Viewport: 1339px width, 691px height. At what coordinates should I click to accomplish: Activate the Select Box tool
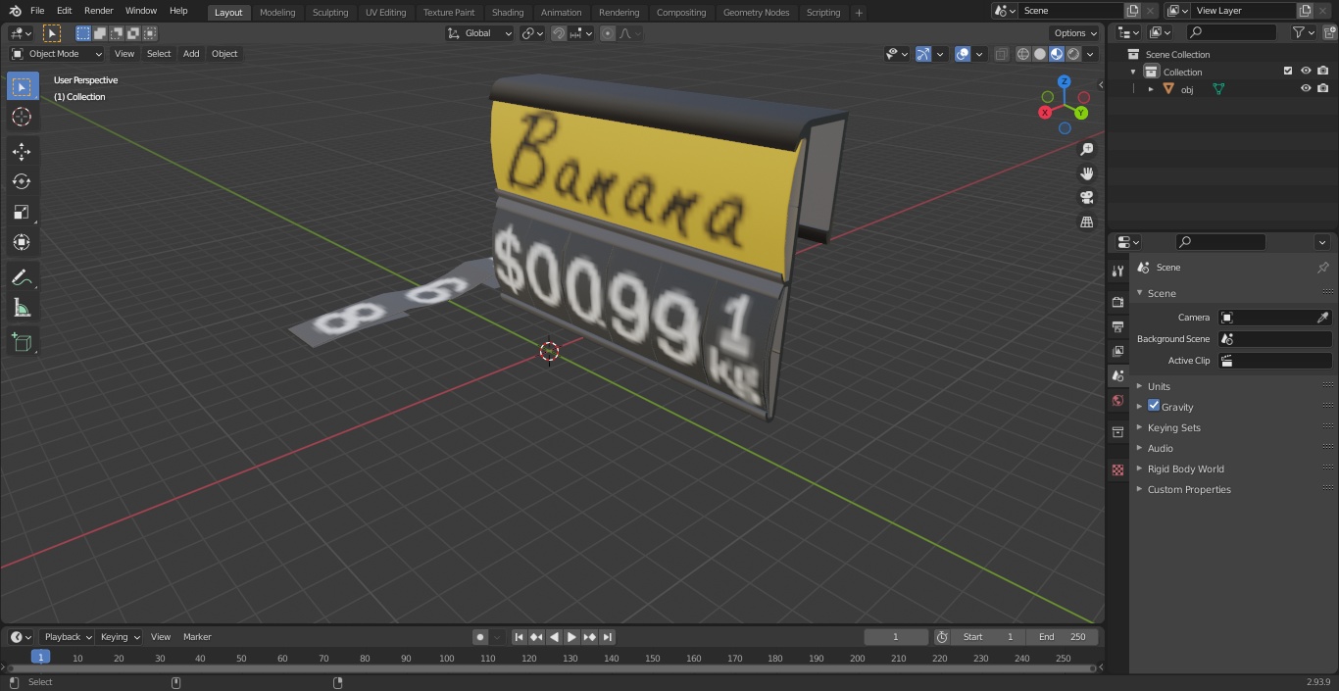tap(22, 86)
